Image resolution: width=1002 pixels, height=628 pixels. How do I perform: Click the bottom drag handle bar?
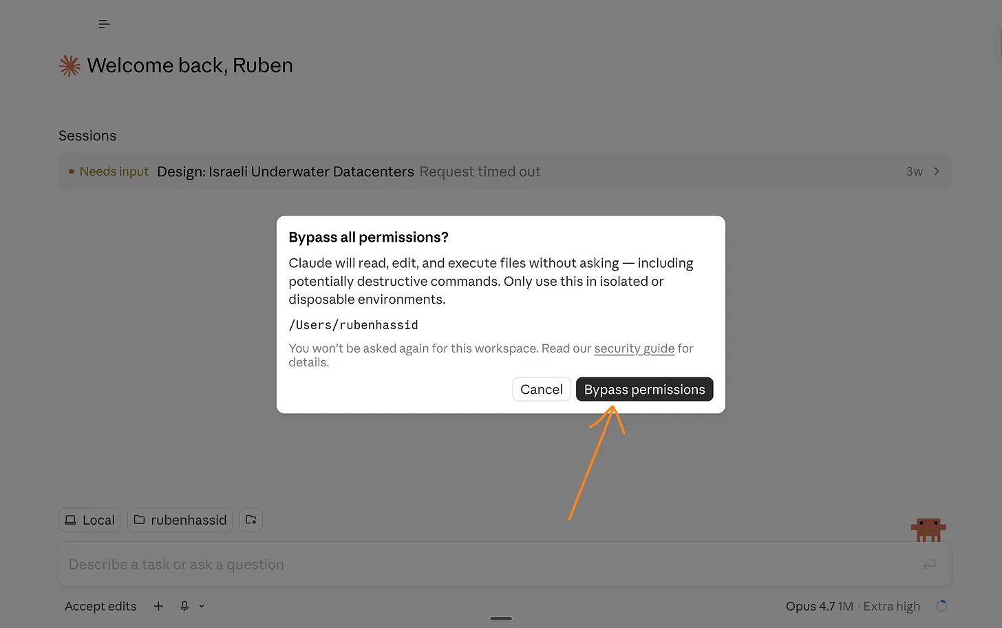(501, 618)
